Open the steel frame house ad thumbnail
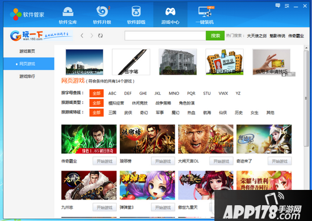This screenshot has width=312, height=221. click(178, 62)
